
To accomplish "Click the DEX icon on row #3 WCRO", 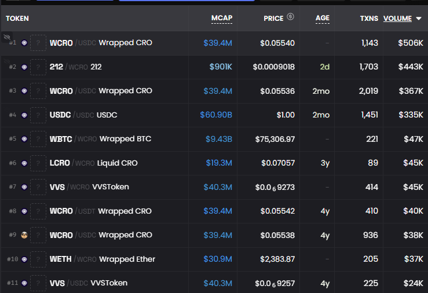I will click(24, 91).
